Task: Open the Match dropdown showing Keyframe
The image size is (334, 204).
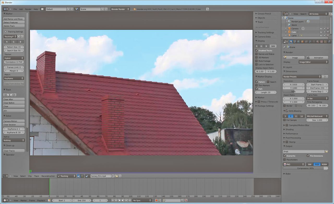Action: (x=14, y=78)
